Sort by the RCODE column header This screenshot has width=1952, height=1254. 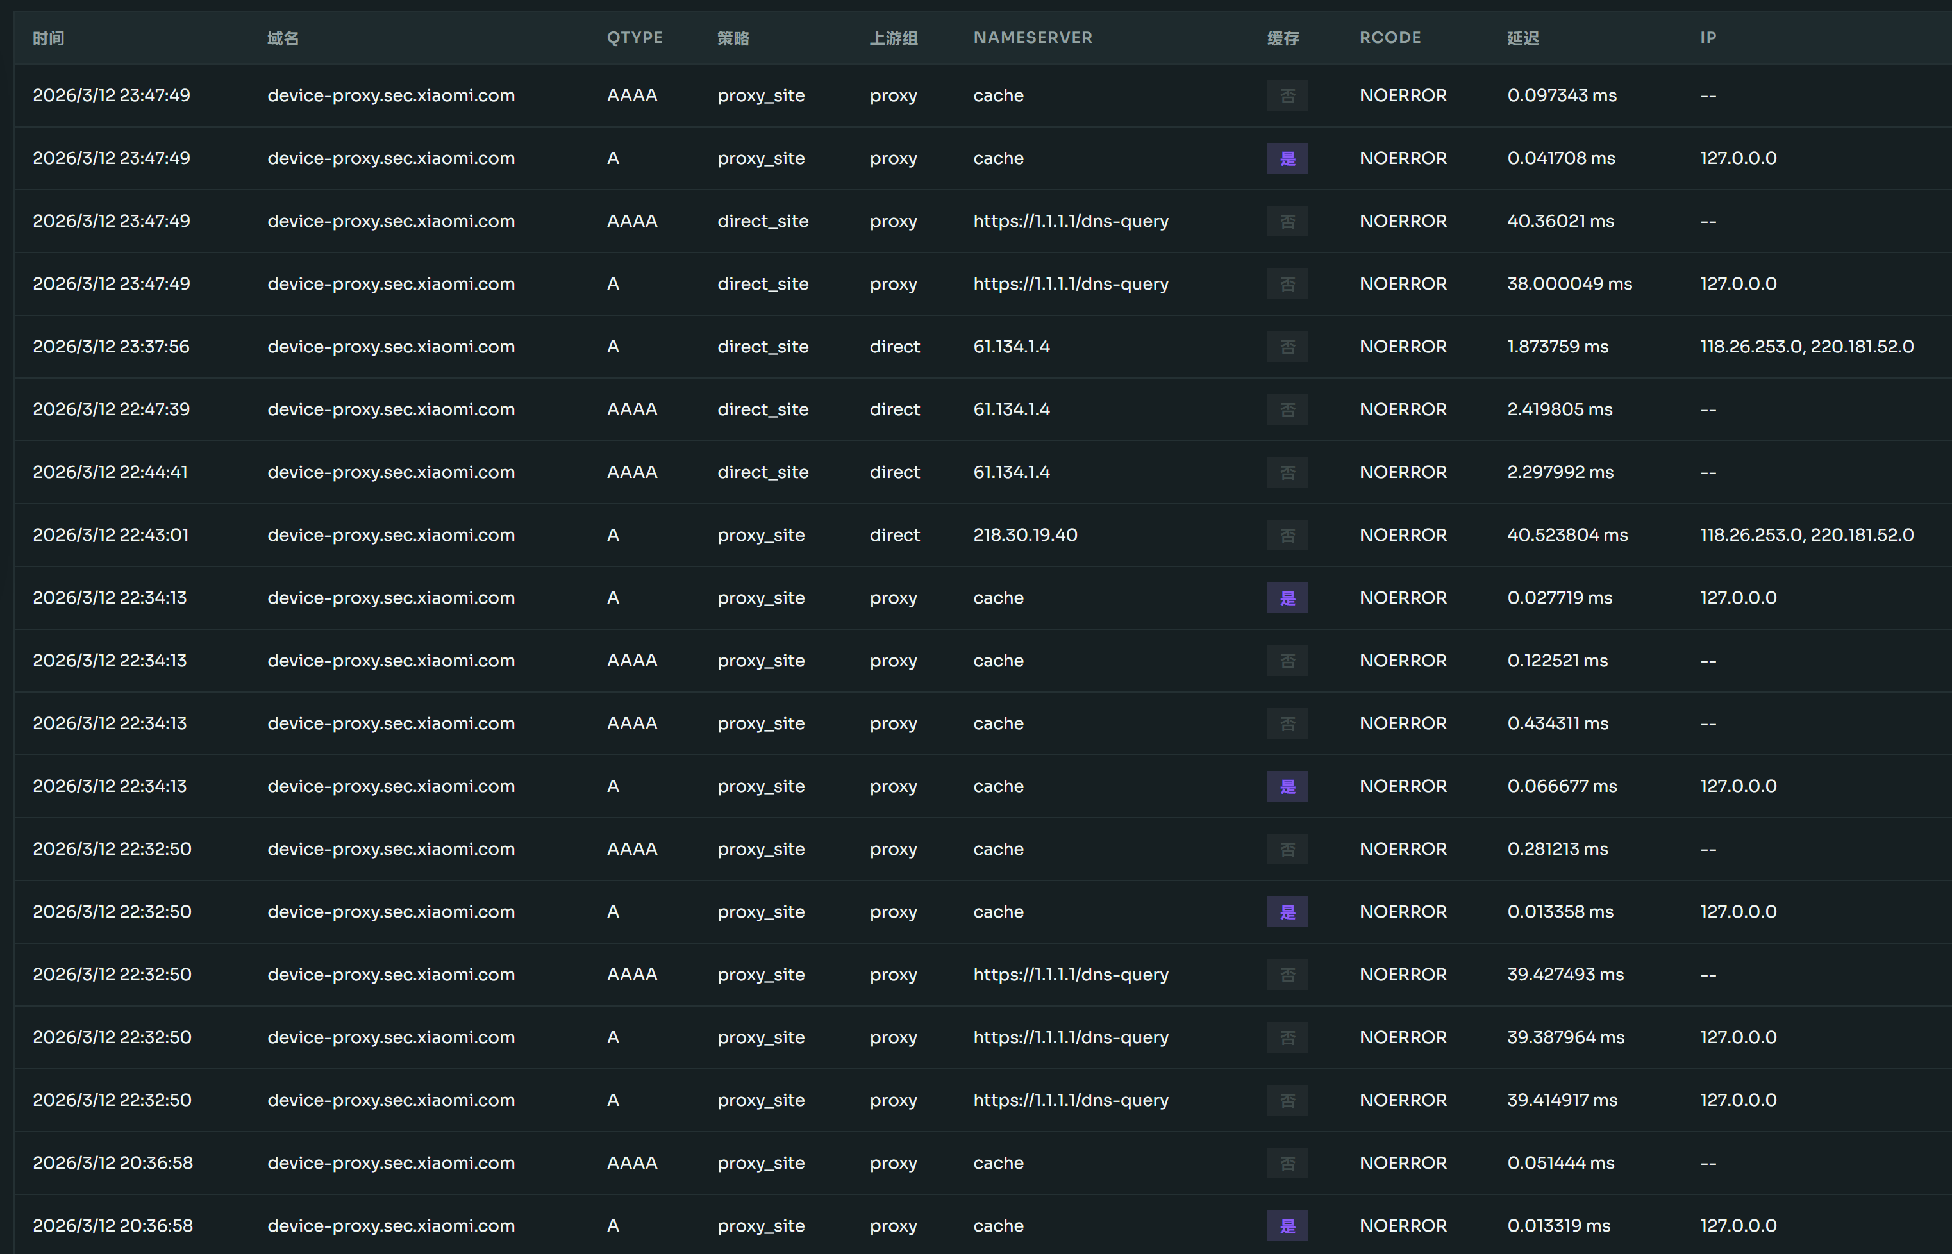(x=1389, y=37)
